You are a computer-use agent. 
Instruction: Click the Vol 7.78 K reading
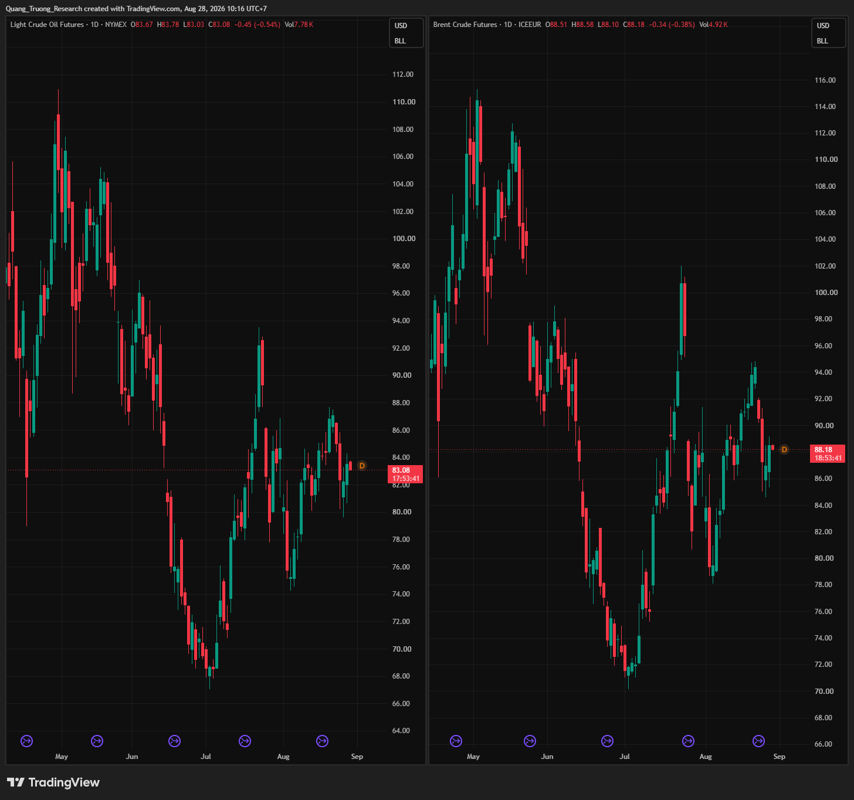coord(299,25)
